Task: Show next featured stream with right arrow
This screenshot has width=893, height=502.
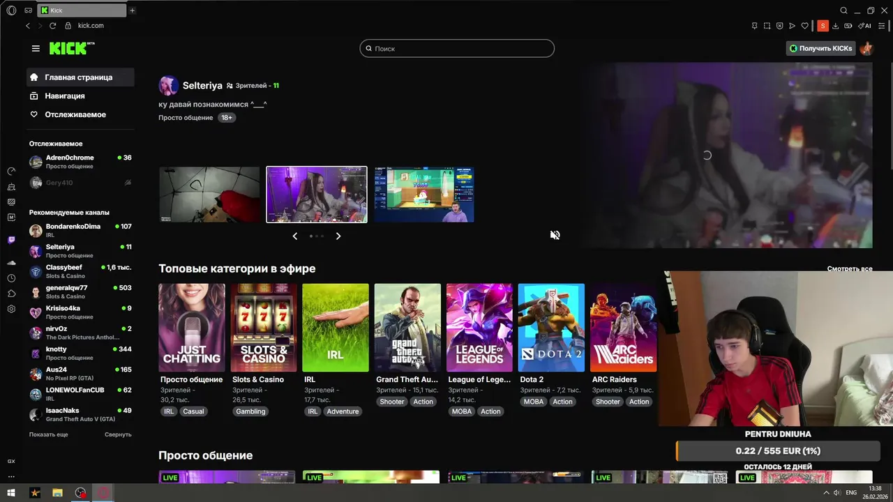Action: point(338,236)
